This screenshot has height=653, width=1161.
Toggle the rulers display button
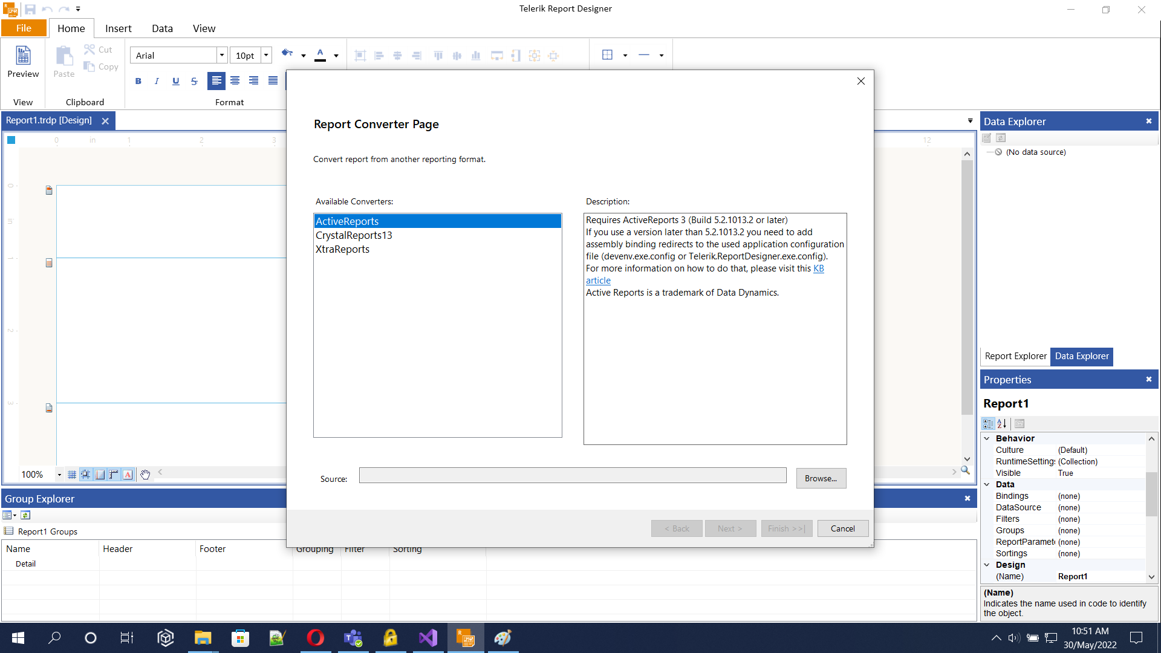pyautogui.click(x=114, y=475)
